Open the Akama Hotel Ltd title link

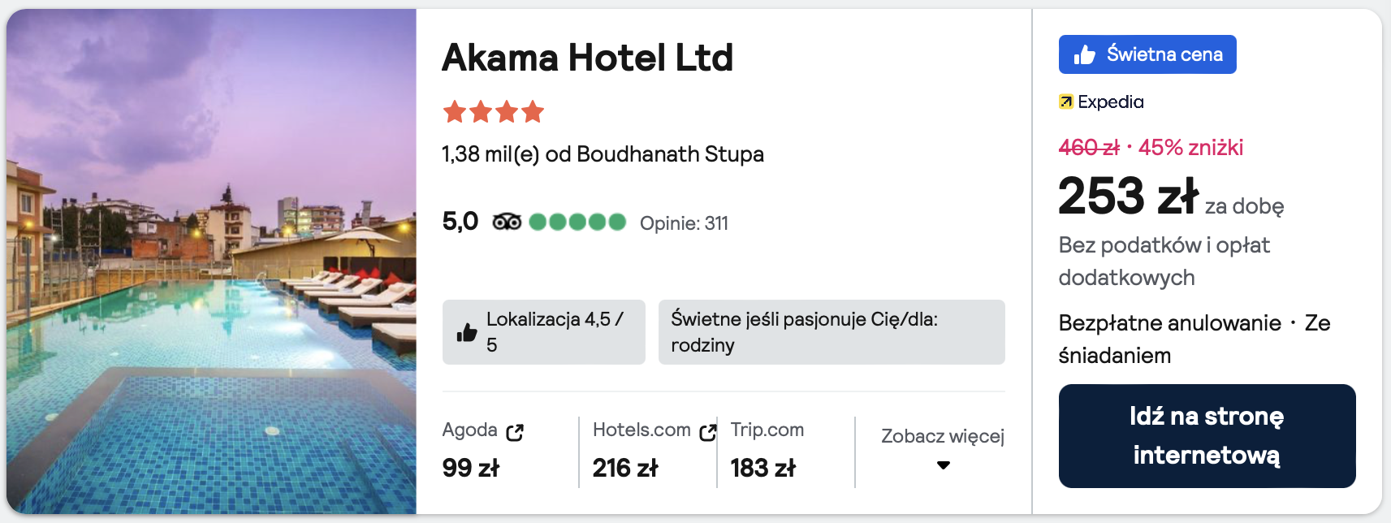tap(587, 58)
